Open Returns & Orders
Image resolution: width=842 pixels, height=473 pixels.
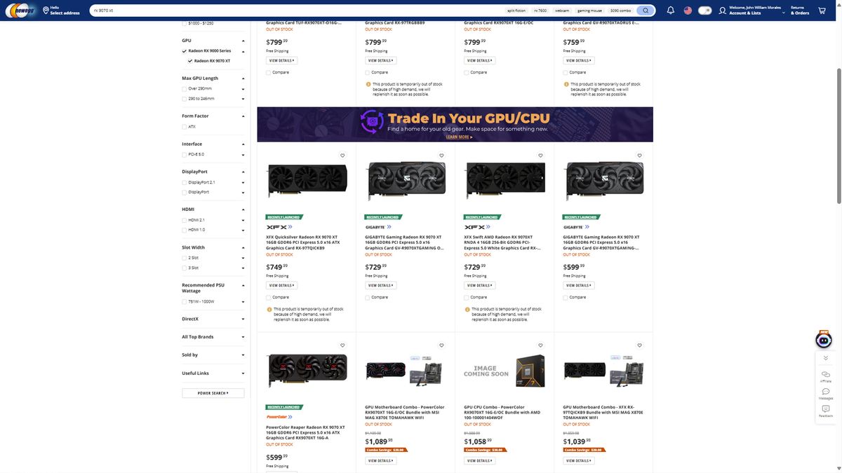click(x=799, y=11)
